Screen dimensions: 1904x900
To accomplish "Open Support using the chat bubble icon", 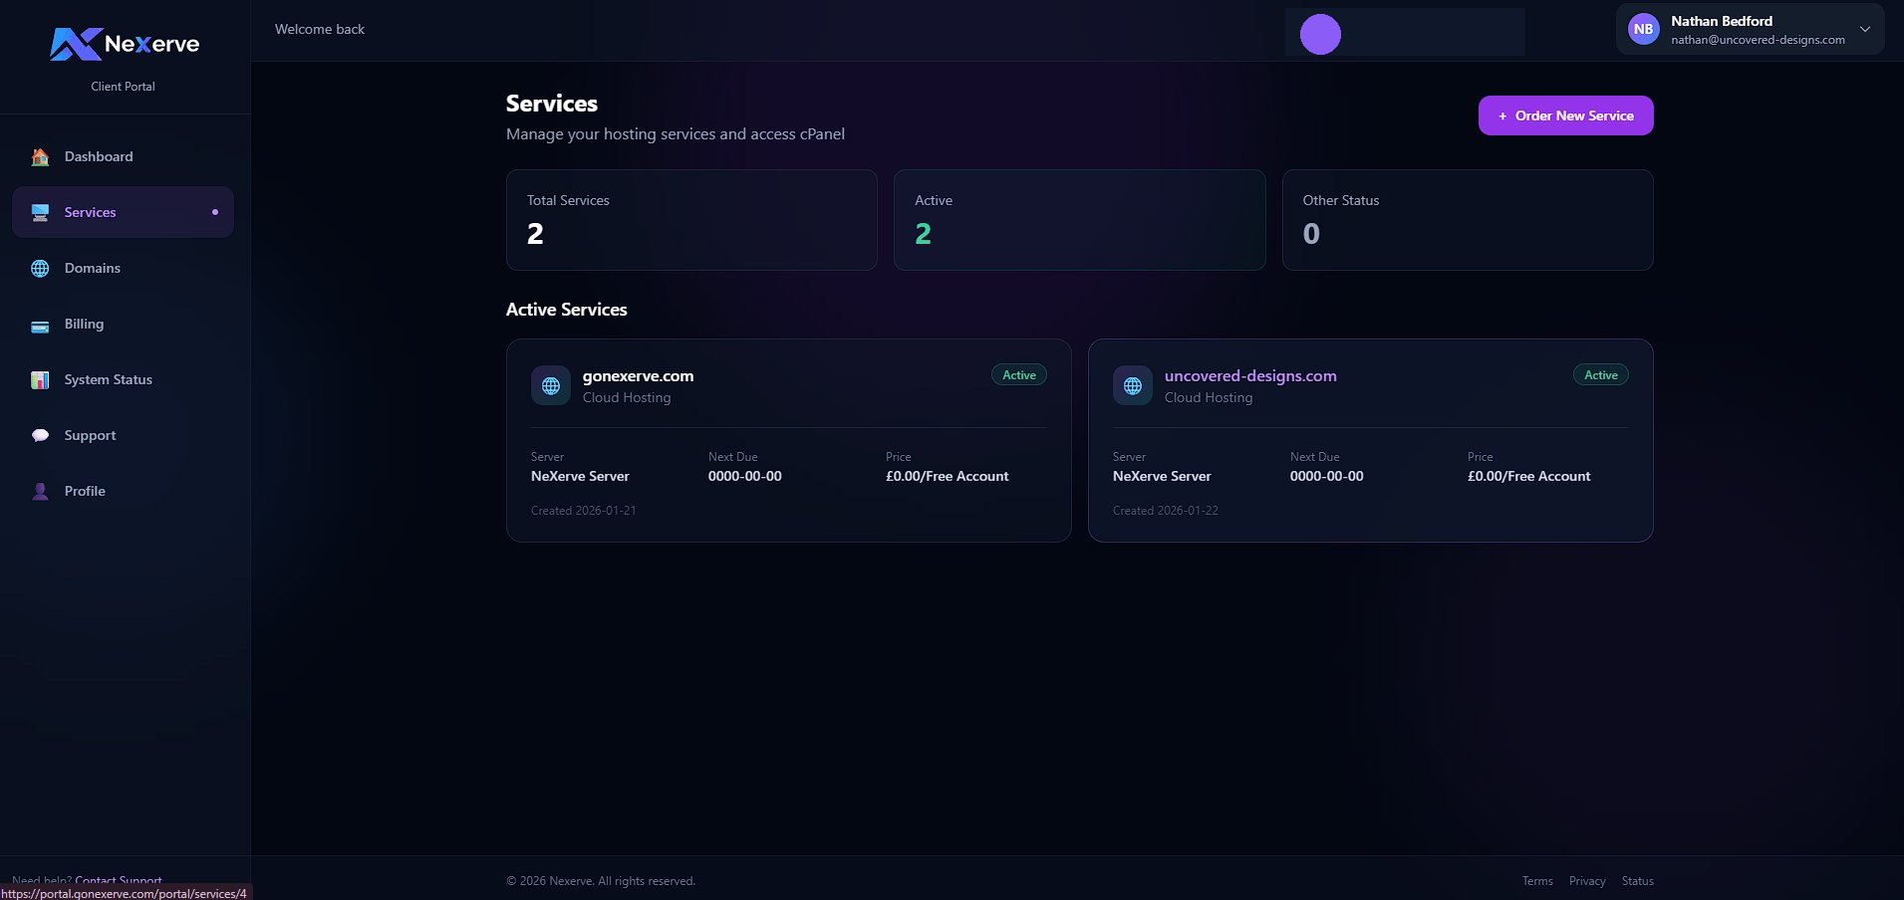I will [x=39, y=435].
